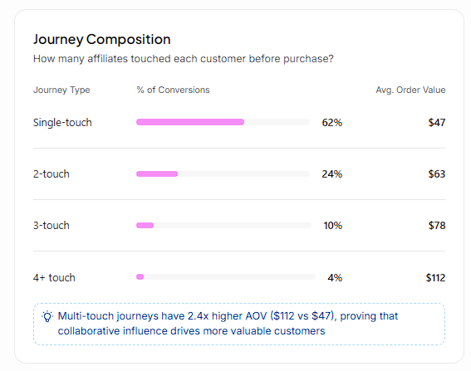Click the Journey Type column header

pyautogui.click(x=61, y=90)
